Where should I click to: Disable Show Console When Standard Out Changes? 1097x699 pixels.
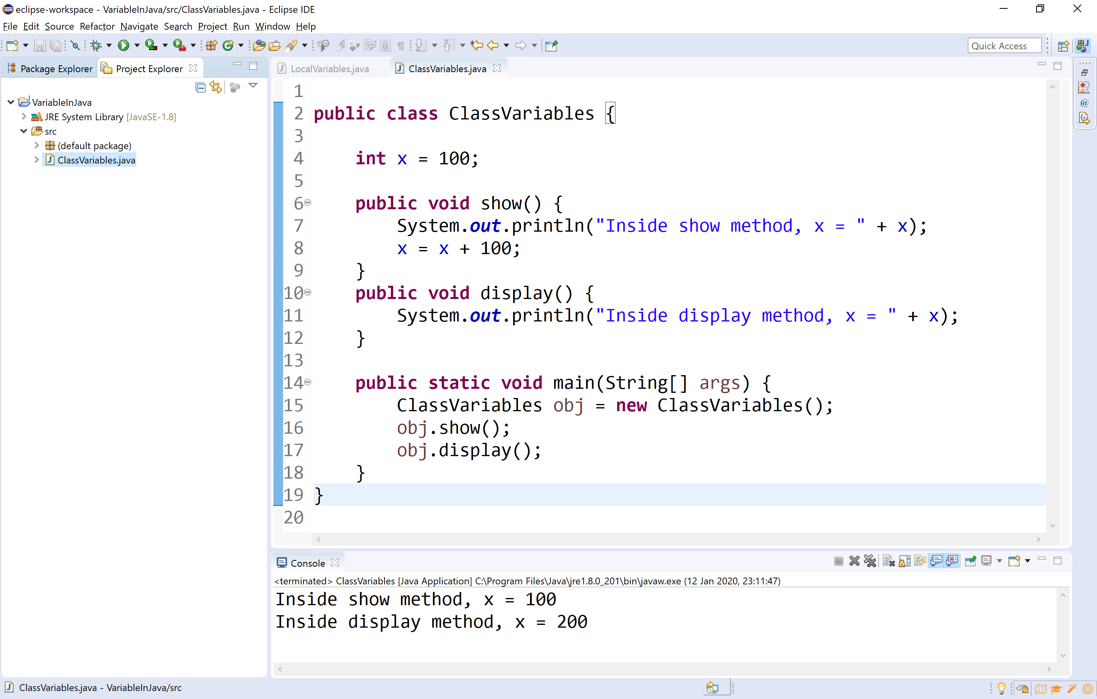936,561
